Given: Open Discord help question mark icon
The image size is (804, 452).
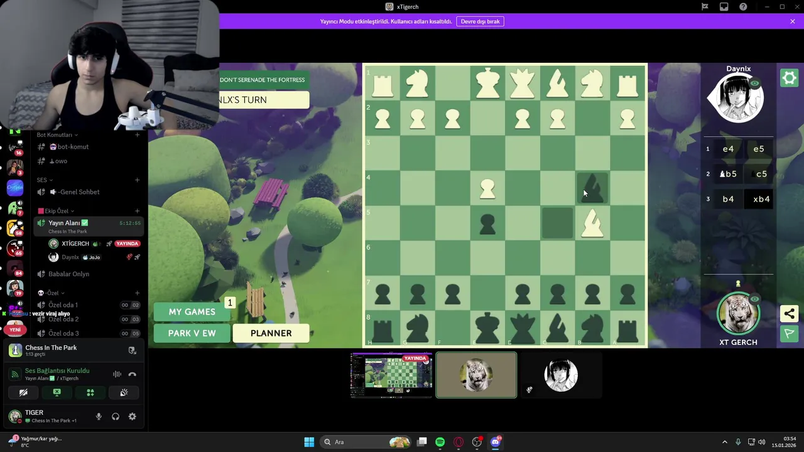Looking at the screenshot, I should tap(743, 6).
